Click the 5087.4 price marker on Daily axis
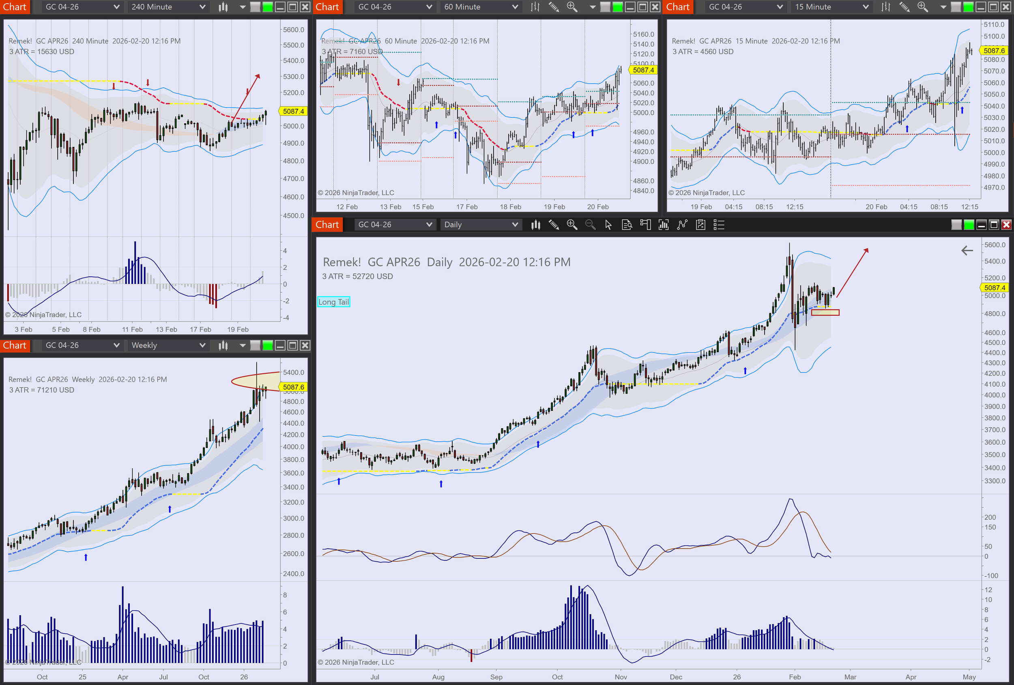 (x=995, y=288)
